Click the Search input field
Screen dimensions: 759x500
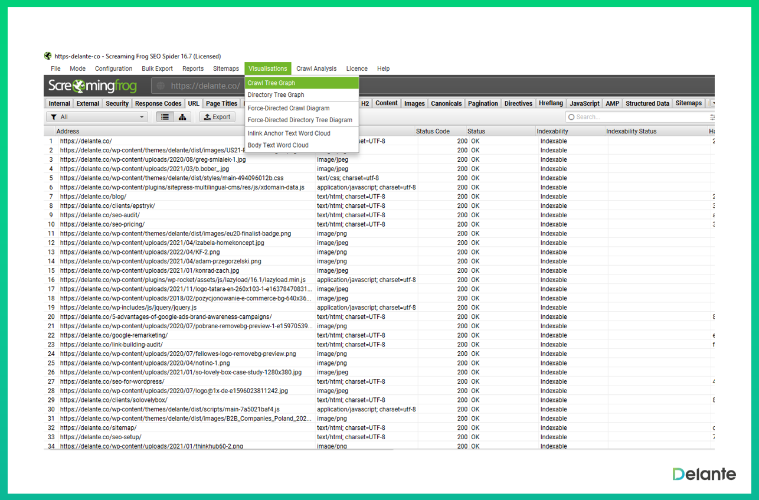pyautogui.click(x=640, y=117)
